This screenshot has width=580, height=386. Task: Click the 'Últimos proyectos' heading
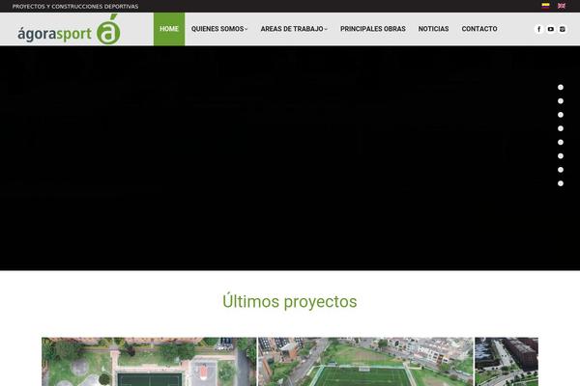(x=290, y=301)
